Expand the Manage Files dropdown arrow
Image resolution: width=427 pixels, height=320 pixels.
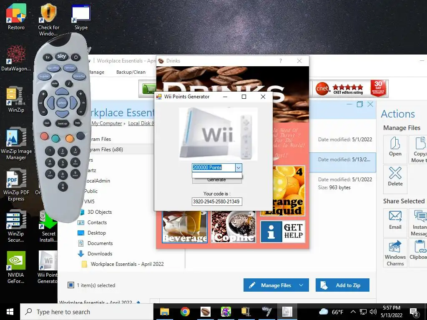(301, 285)
